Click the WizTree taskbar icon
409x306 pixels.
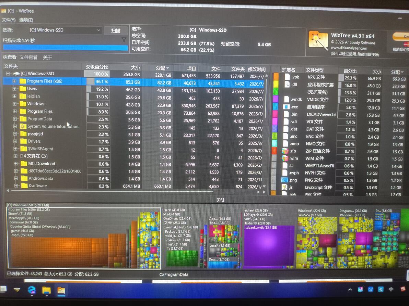point(61,290)
